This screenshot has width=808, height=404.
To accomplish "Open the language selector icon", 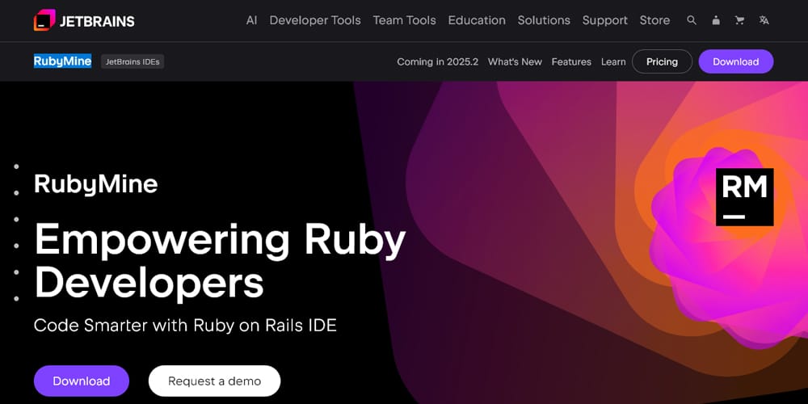I will (764, 21).
